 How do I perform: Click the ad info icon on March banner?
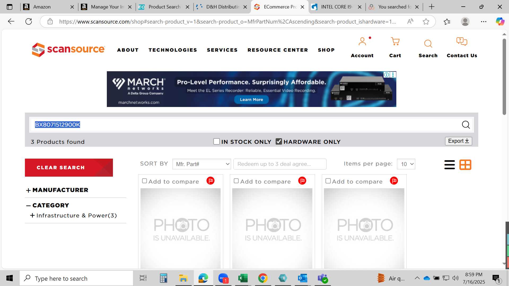click(387, 75)
